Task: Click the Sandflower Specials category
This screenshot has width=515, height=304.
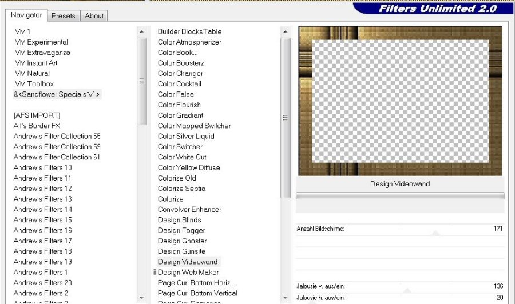Action: coord(57,94)
